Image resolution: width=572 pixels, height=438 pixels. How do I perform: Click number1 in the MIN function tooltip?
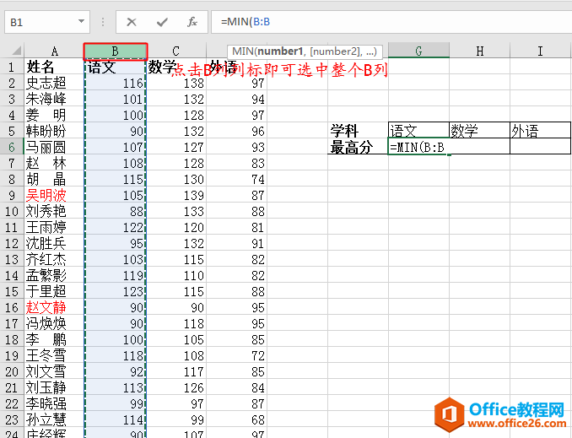280,51
